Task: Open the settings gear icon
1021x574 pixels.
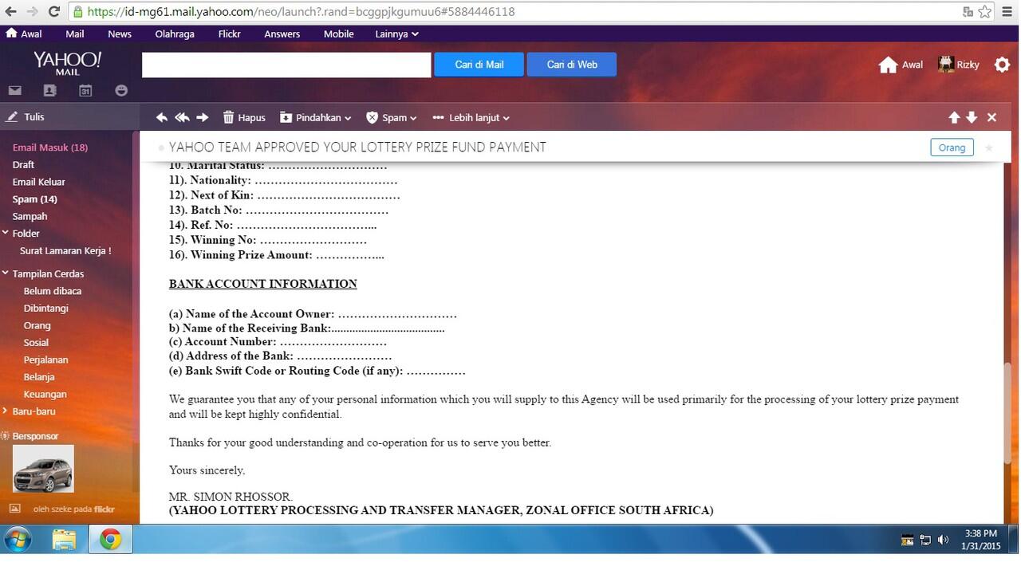Action: tap(1003, 65)
